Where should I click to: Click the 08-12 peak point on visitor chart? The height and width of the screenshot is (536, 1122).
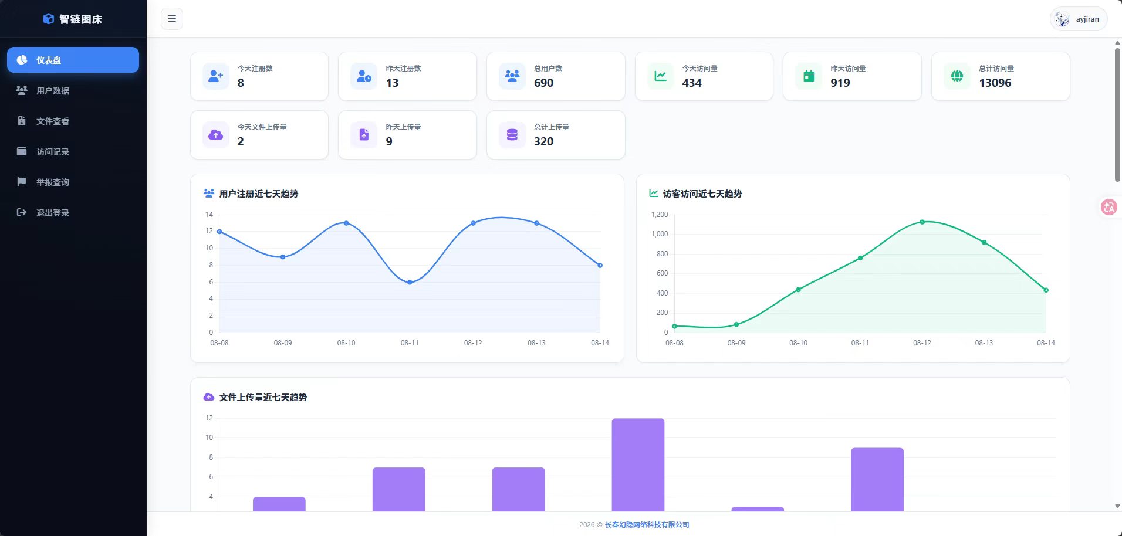click(x=922, y=222)
